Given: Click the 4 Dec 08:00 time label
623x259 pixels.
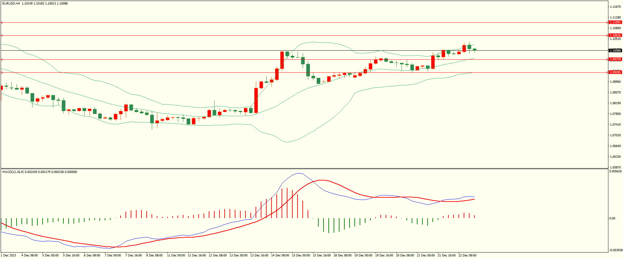Looking at the screenshot, I should click(30, 255).
